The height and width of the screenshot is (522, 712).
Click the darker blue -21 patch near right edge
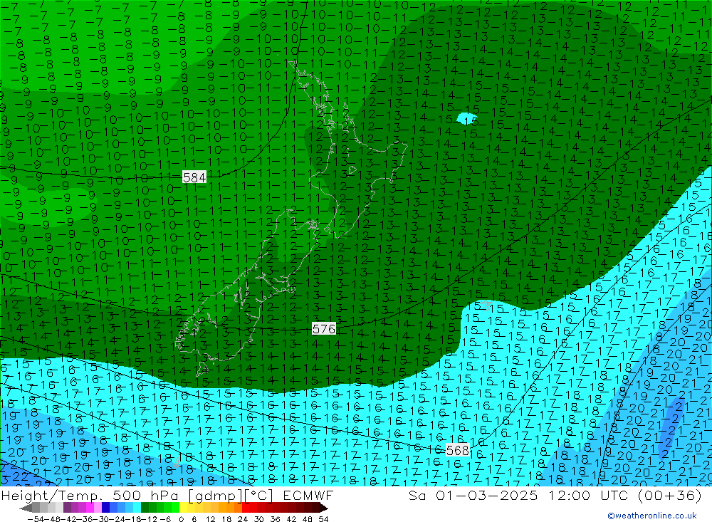(x=671, y=427)
